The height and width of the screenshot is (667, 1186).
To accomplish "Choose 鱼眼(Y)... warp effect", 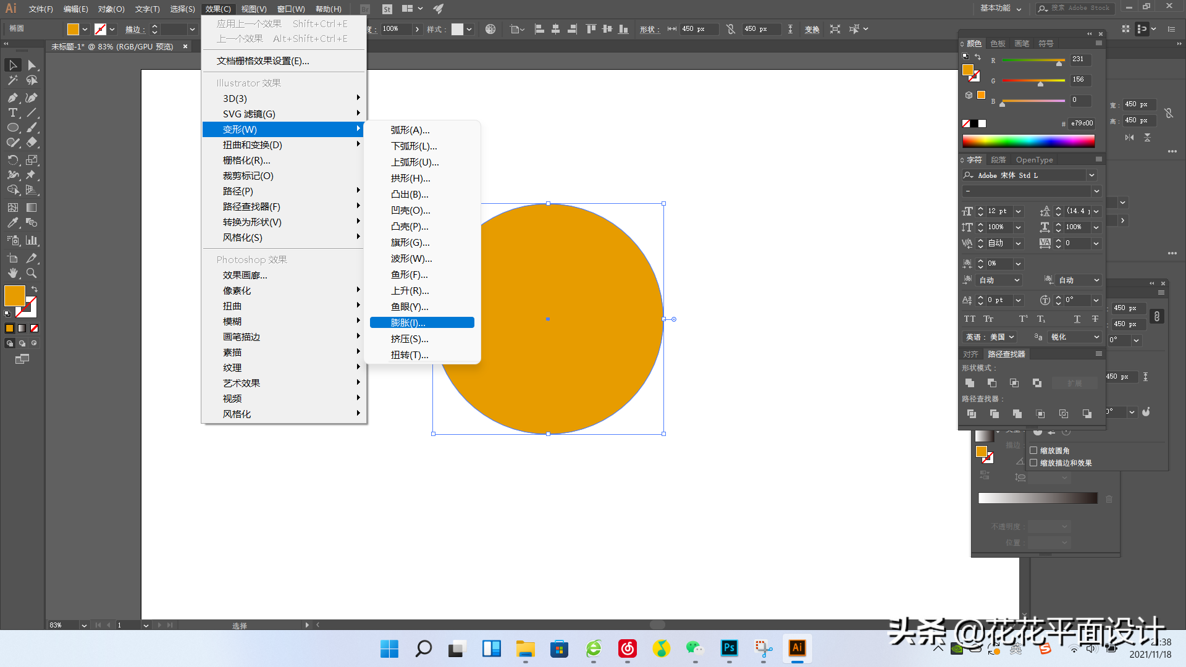I will [422, 307].
